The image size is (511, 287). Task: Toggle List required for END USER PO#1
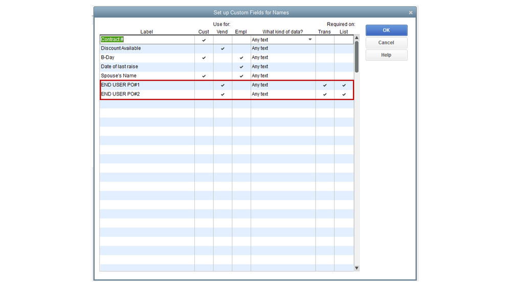tap(344, 85)
